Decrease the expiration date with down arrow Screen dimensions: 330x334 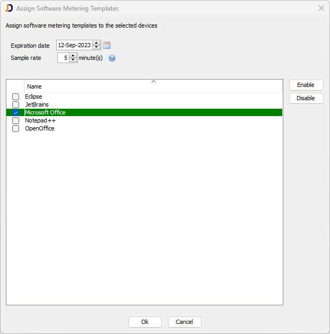click(97, 47)
